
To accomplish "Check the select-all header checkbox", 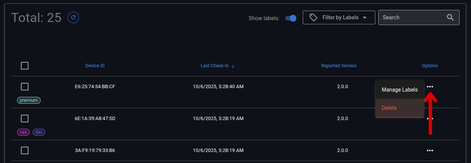I will pos(25,66).
